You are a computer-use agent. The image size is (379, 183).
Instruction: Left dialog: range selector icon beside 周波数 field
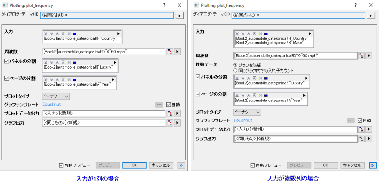pyautogui.click(x=170, y=52)
